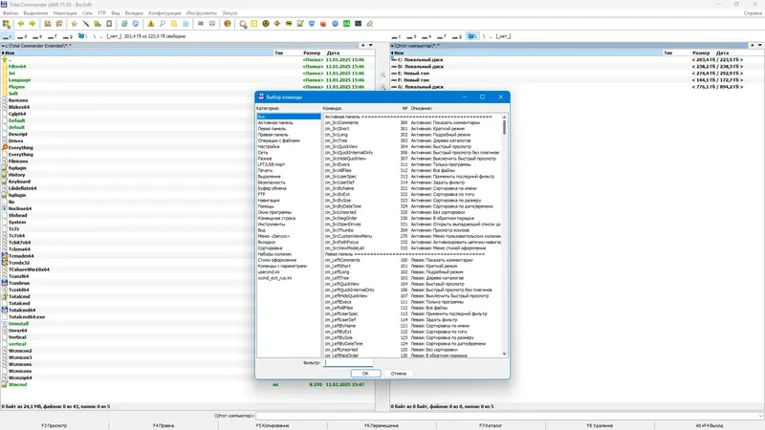Click the small magnifier icon between the file panels
This screenshot has width=765, height=430.
[x=382, y=75]
